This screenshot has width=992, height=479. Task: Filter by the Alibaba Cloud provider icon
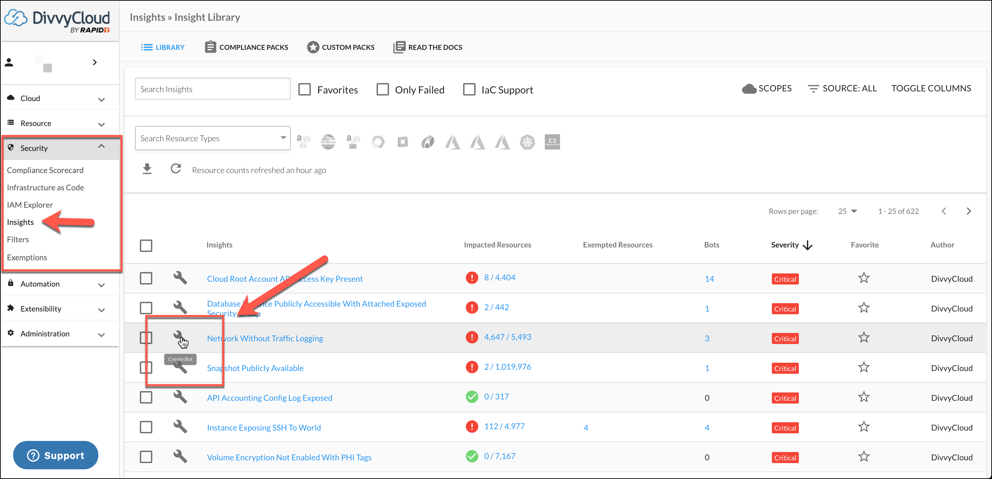[x=552, y=142]
